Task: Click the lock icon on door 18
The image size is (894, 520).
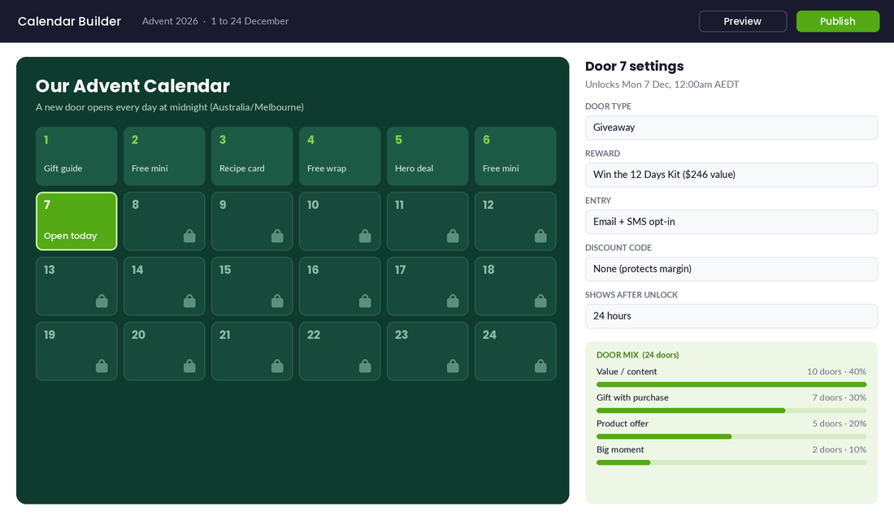Action: coord(540,301)
